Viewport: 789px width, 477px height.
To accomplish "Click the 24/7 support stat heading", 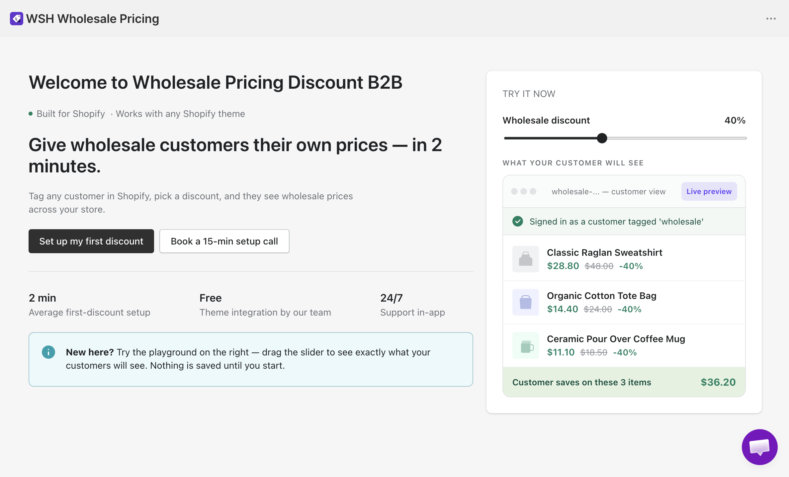I will (x=392, y=298).
